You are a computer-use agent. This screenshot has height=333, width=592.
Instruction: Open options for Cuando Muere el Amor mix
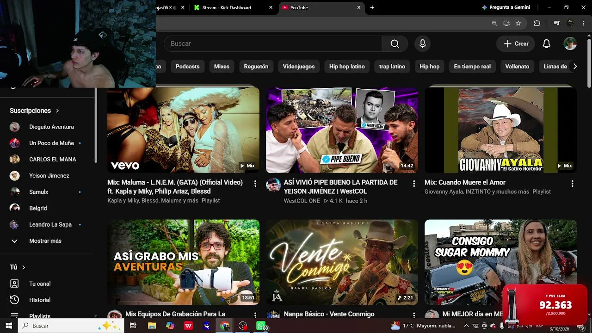[572, 184]
